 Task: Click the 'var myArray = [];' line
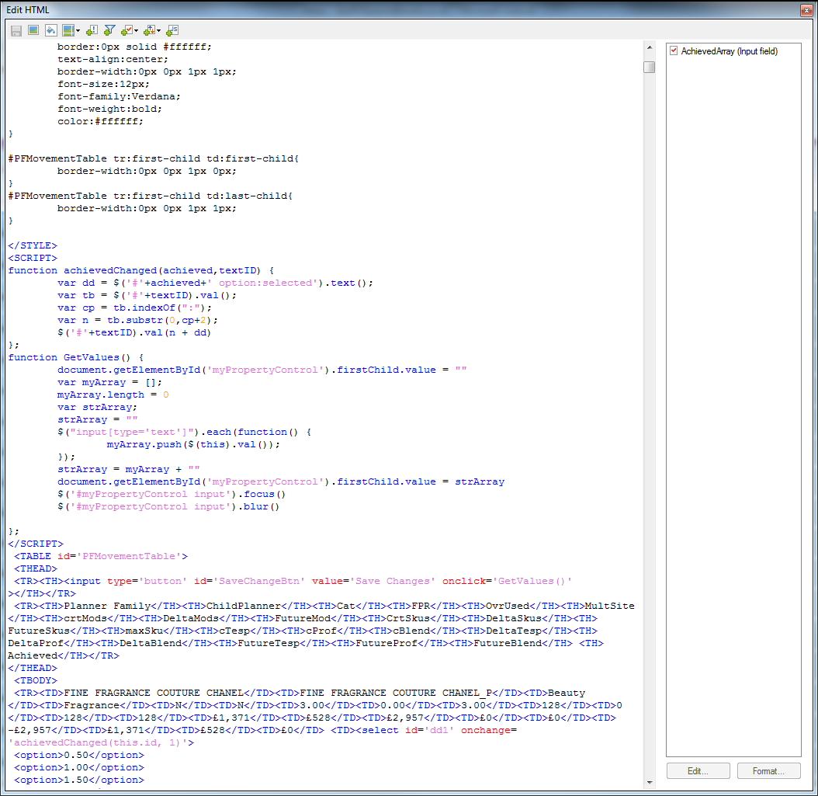pos(109,383)
